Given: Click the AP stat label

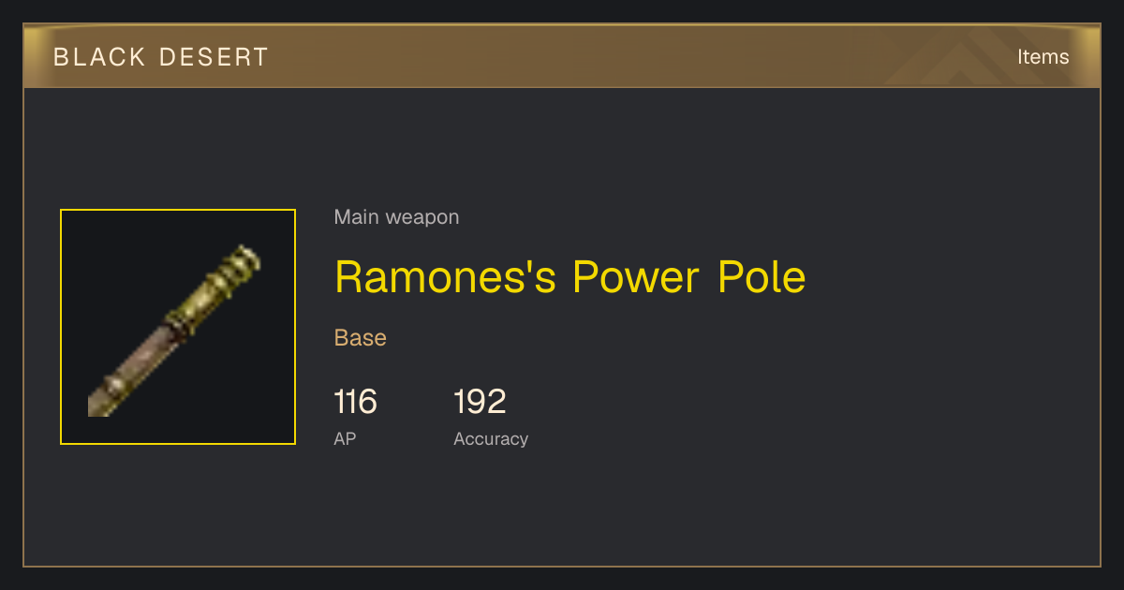Looking at the screenshot, I should point(345,438).
